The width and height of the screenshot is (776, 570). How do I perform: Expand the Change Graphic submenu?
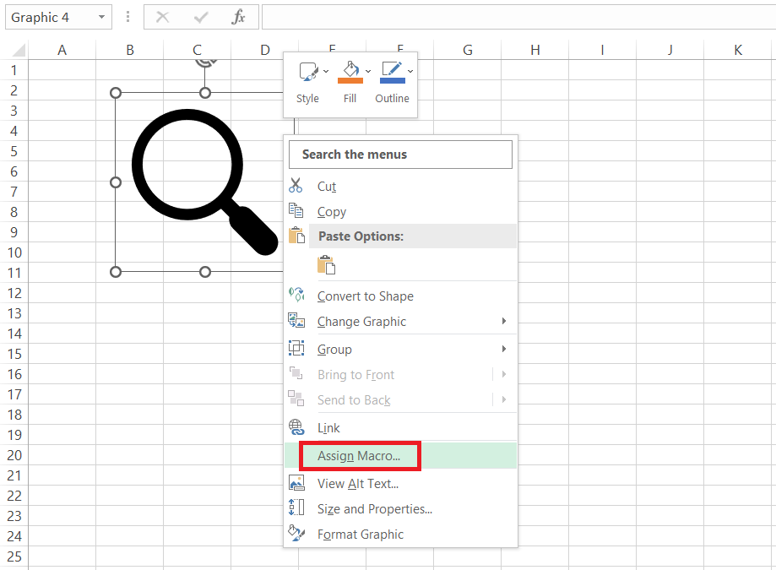tap(504, 321)
